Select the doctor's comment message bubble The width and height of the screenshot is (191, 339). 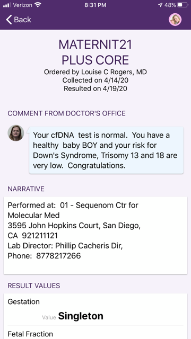coord(106,150)
